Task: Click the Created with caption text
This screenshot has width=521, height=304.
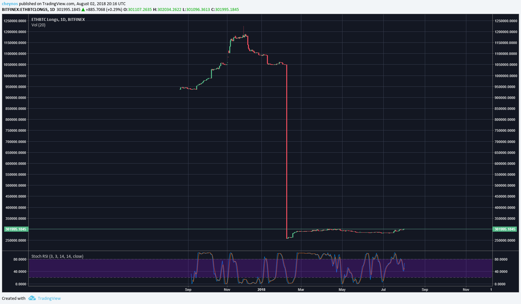Action: [14, 298]
